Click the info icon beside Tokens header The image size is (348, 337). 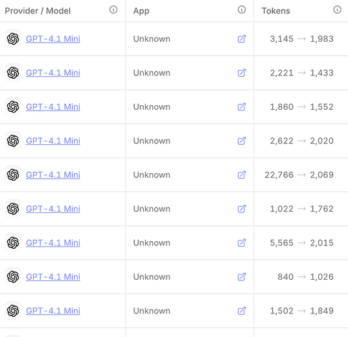[x=337, y=9]
